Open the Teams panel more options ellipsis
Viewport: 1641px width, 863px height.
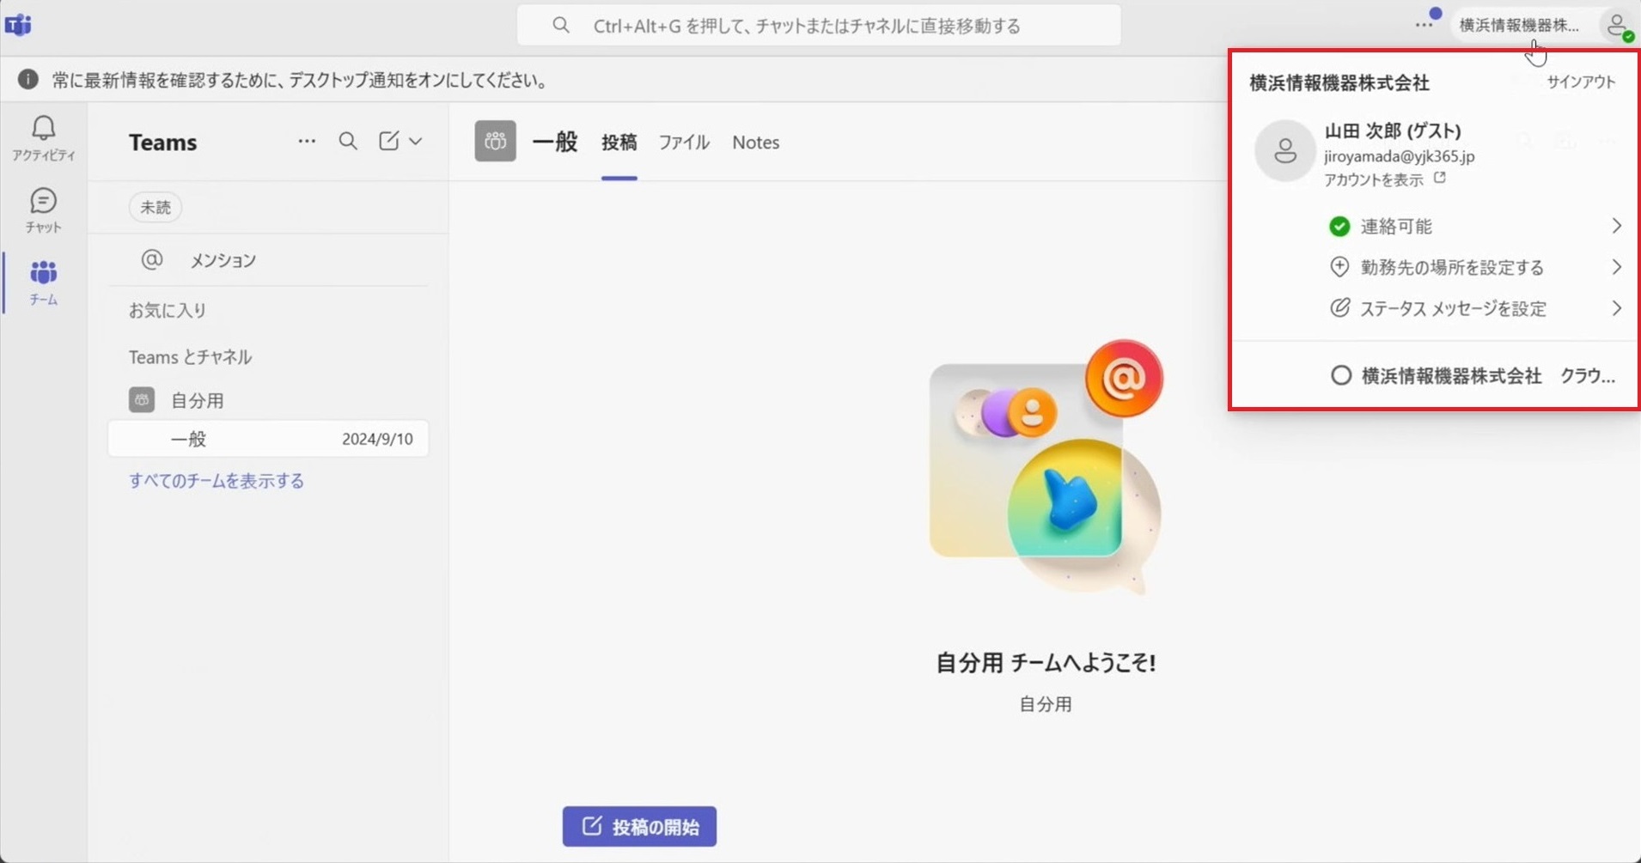(307, 141)
